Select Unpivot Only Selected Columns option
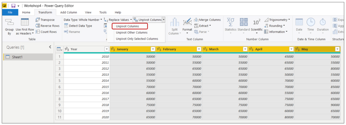Screen dimensions: 346x125 pyautogui.click(x=137, y=39)
